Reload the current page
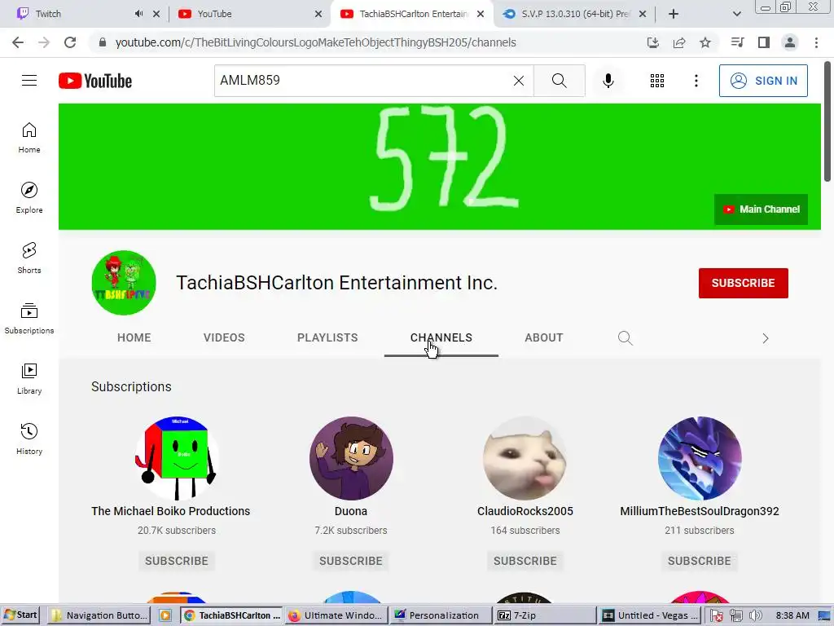834x626 pixels. click(70, 42)
